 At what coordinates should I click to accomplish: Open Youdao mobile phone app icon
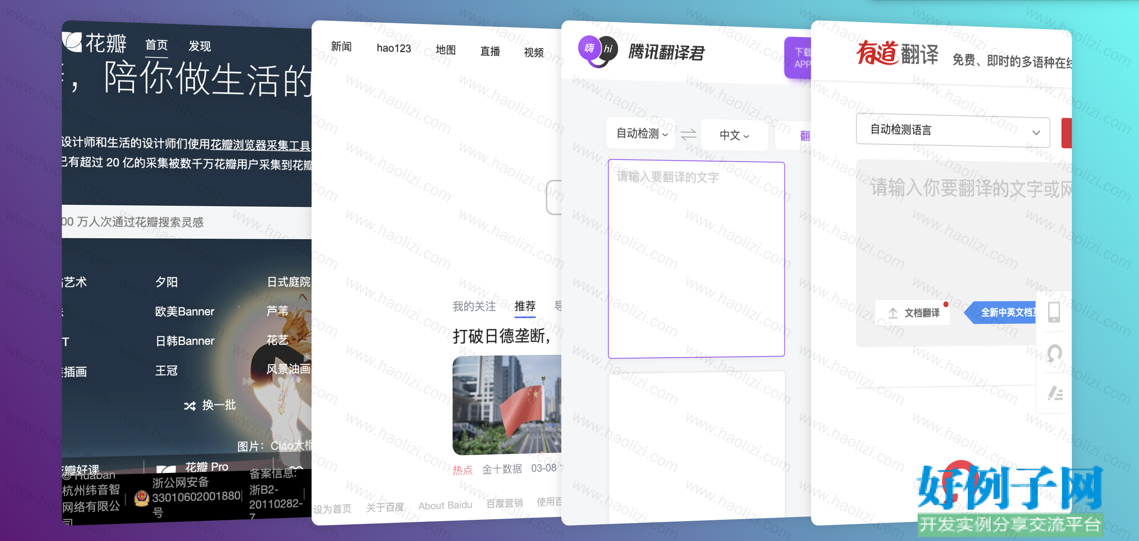[1054, 312]
